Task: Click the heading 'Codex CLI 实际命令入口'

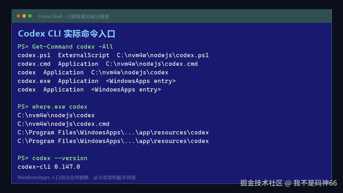Action: point(67,34)
